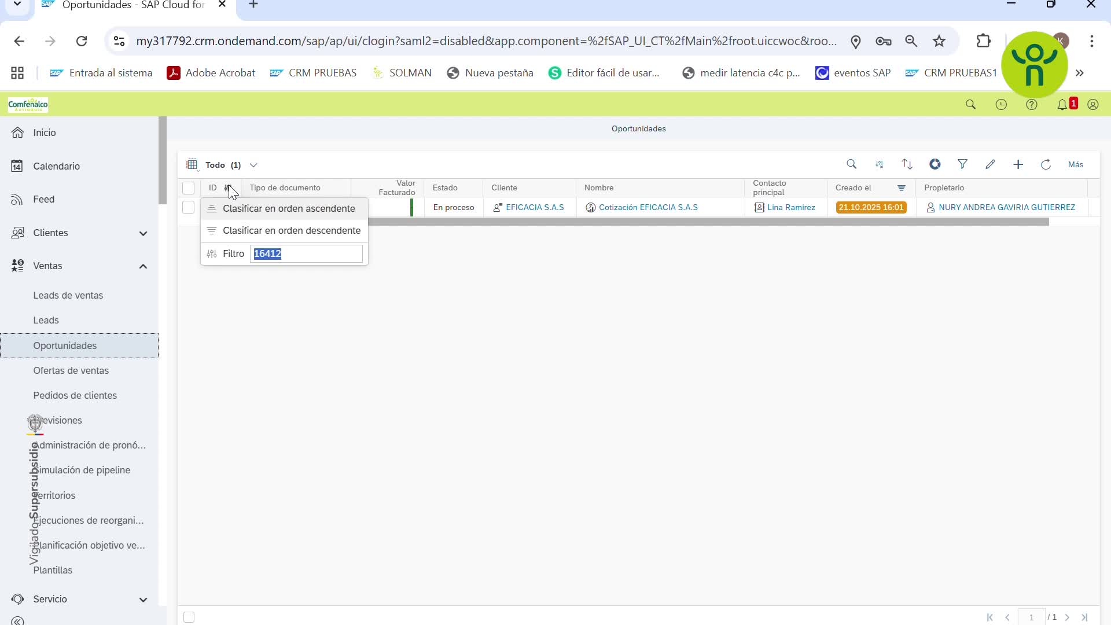Screen dimensions: 1111x625
Task: Click the Más button in toolbar
Action: click(x=1075, y=164)
